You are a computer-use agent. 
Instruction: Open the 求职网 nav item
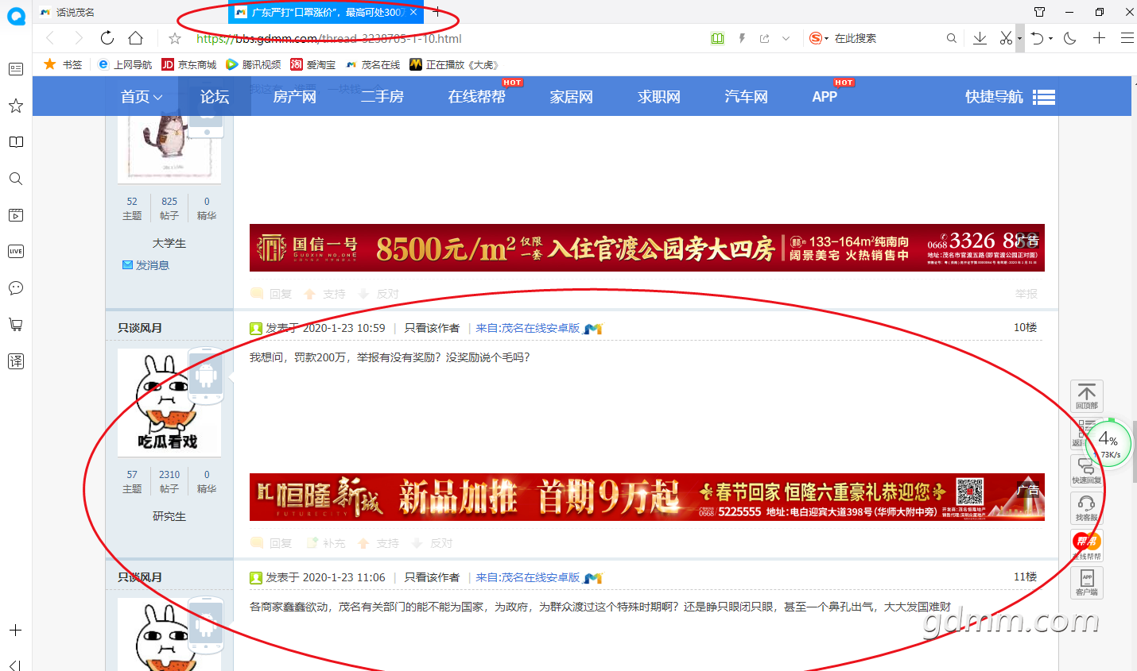[x=658, y=97]
